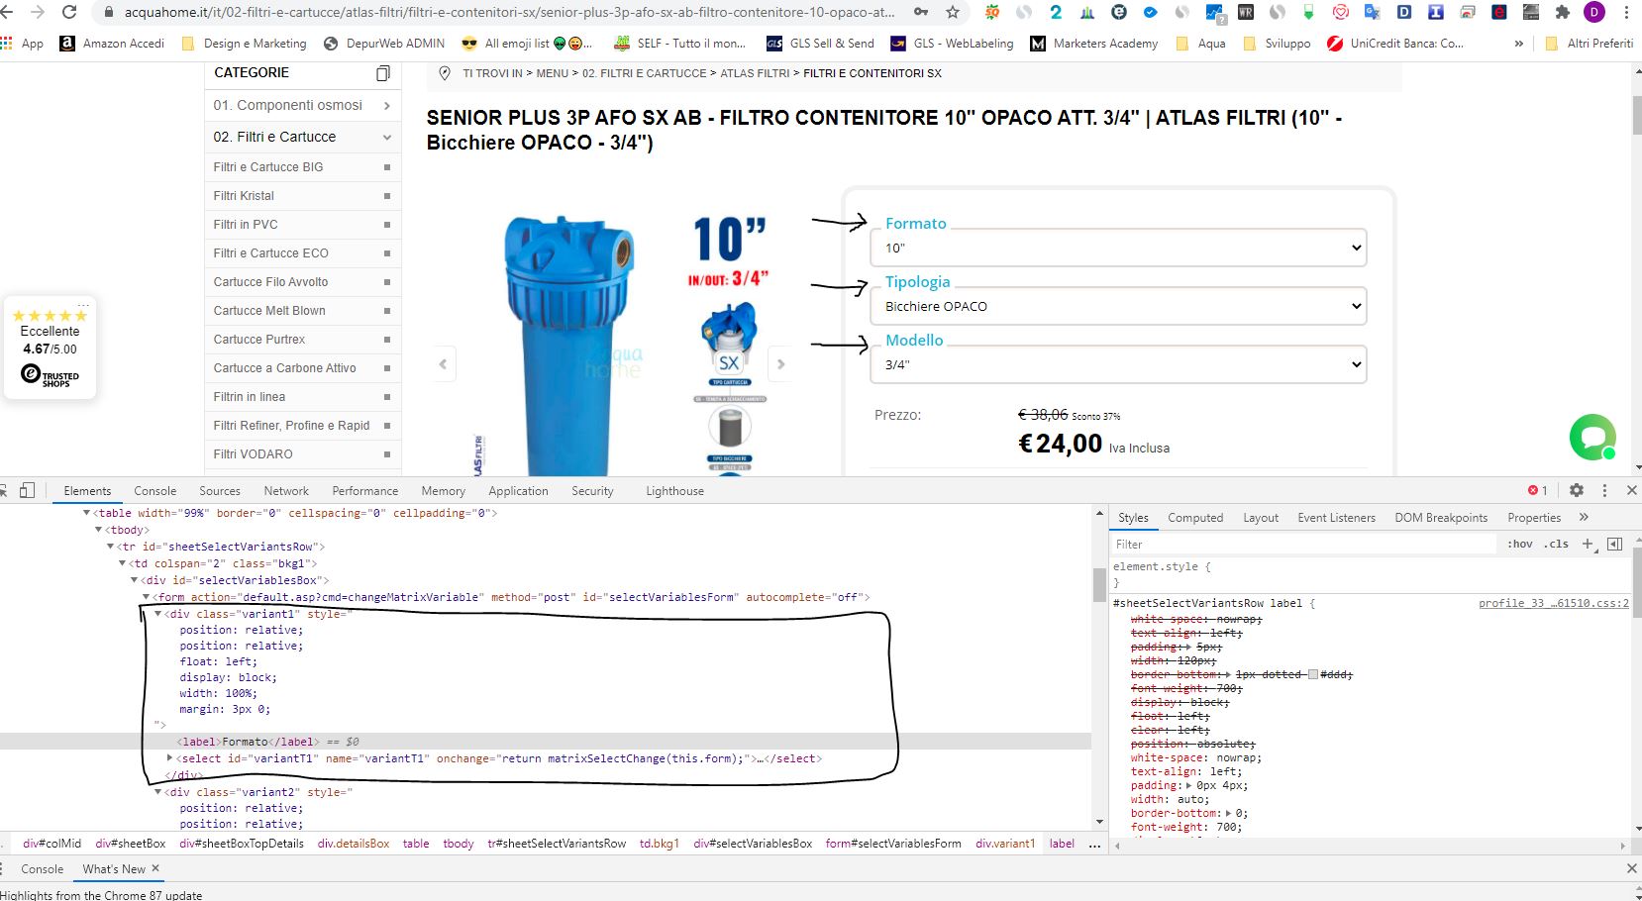Image resolution: width=1642 pixels, height=901 pixels.
Task: Open the Modello dropdown showing 3/4"
Action: click(x=1119, y=364)
